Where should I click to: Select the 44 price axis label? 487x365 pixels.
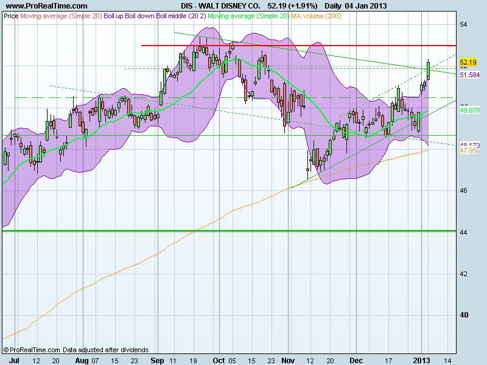click(x=463, y=232)
